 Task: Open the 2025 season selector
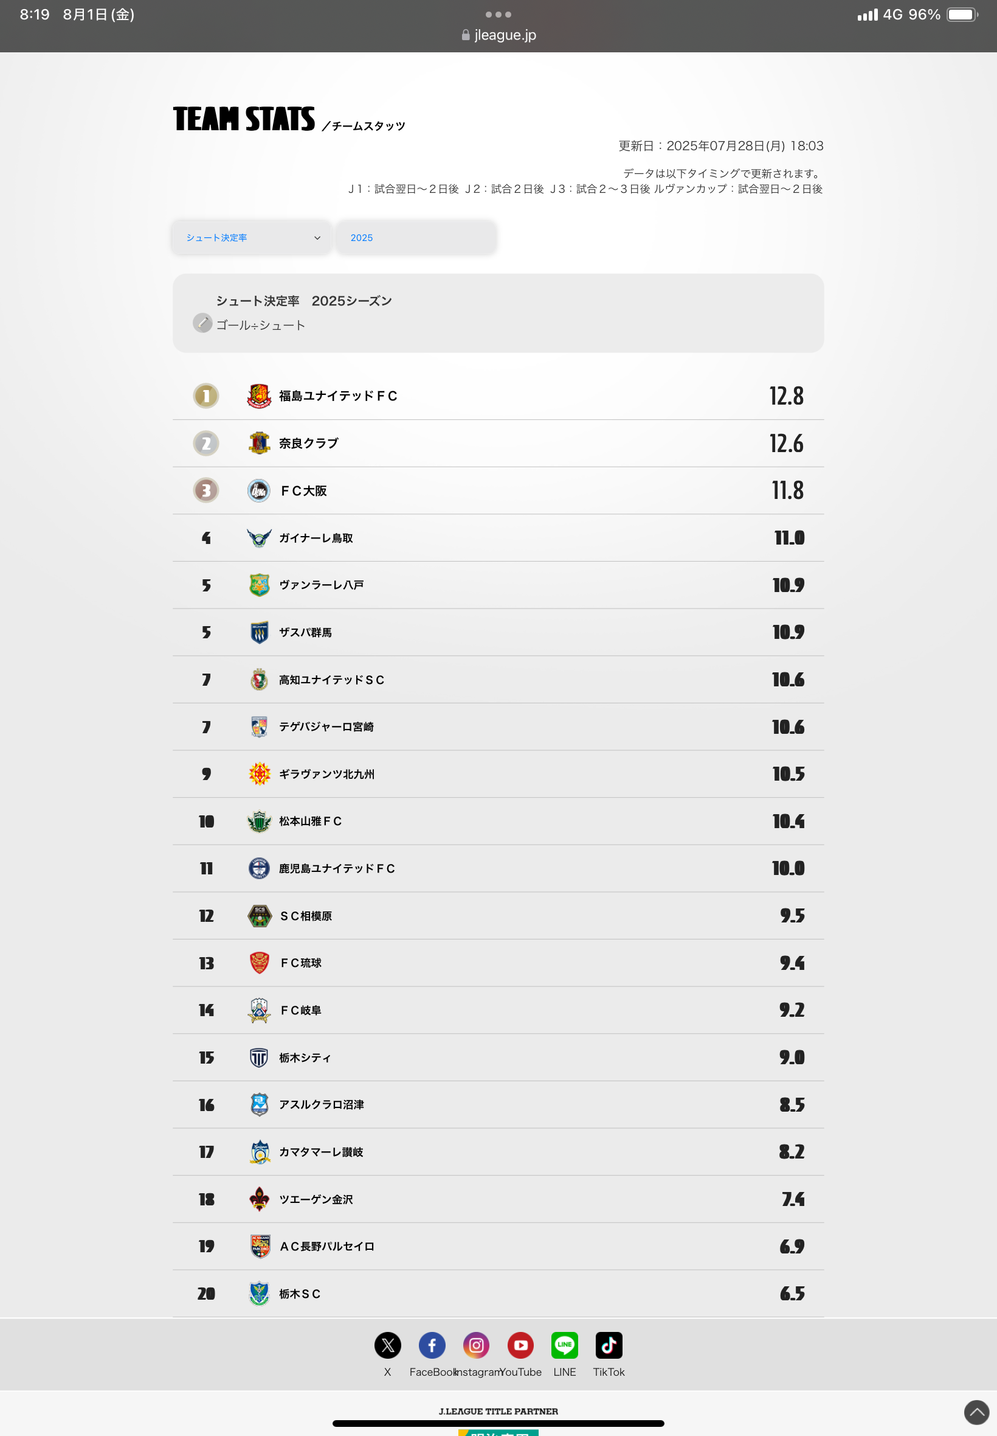click(416, 237)
